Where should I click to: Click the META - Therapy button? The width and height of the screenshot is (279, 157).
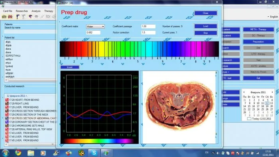(x=258, y=29)
